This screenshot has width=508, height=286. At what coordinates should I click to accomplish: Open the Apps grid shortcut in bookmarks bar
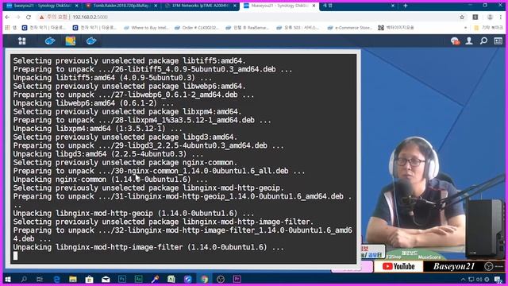[7, 28]
